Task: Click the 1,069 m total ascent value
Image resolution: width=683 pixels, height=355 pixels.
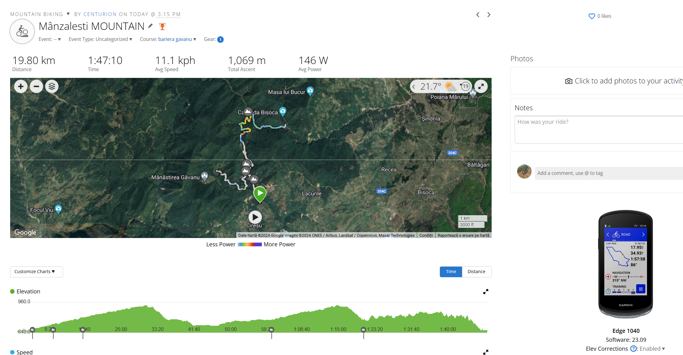Action: tap(247, 60)
